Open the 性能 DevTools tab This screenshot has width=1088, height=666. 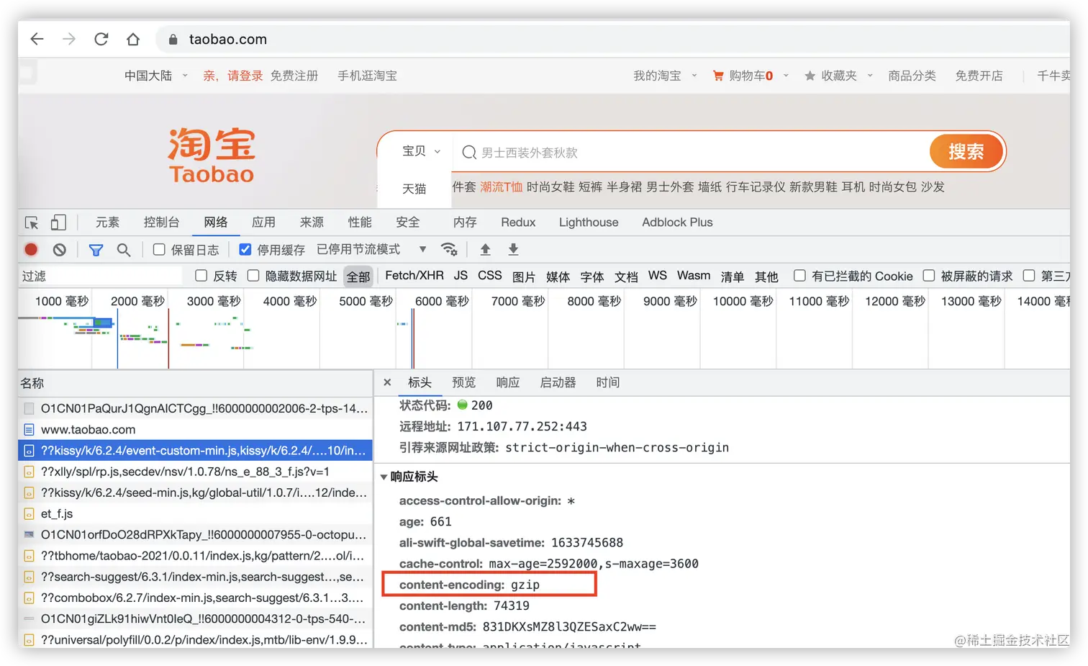pyautogui.click(x=360, y=222)
